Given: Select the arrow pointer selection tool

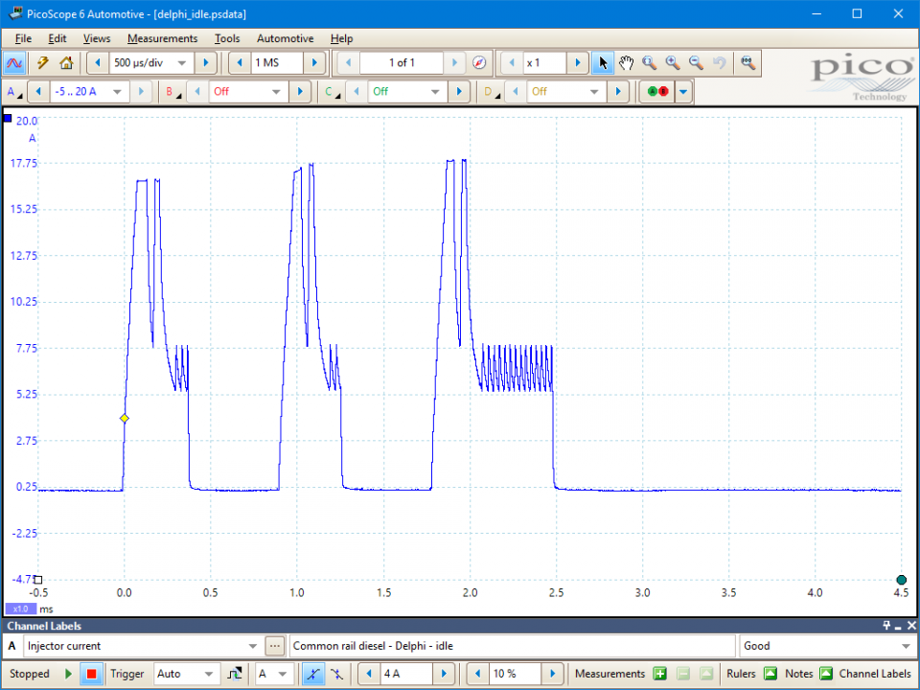Looking at the screenshot, I should click(603, 63).
